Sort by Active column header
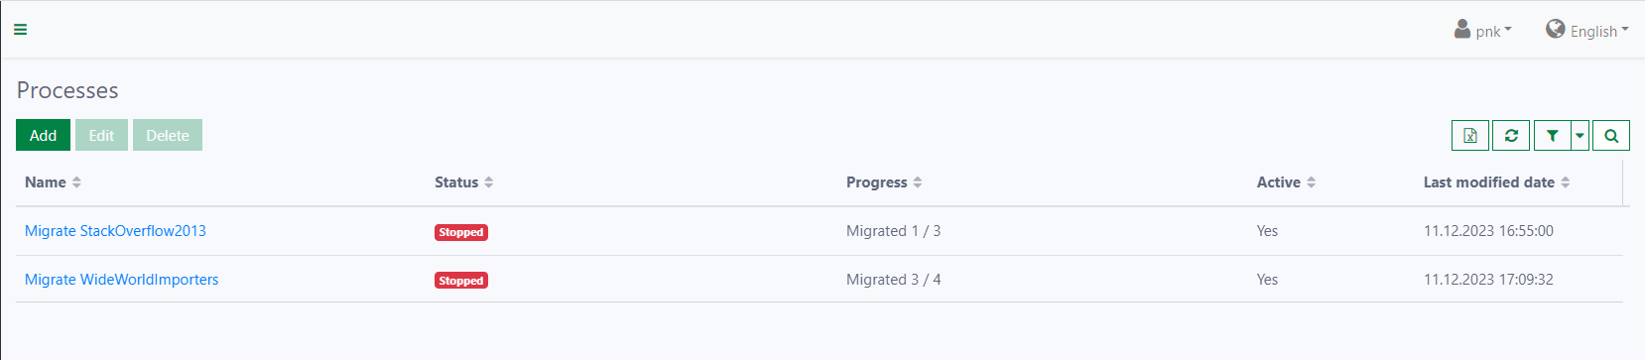This screenshot has width=1645, height=360. [x=1286, y=182]
